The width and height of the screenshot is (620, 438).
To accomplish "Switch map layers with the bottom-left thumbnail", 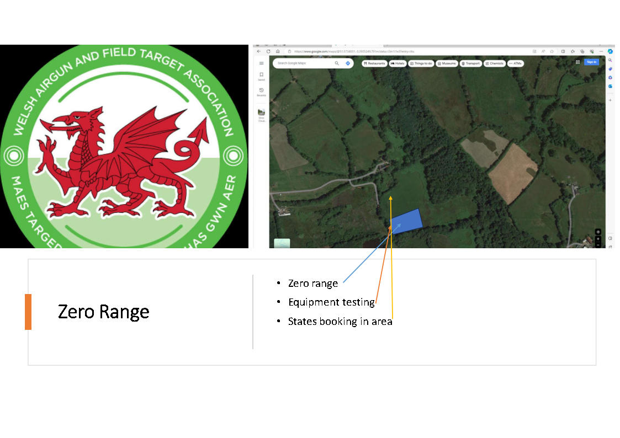I will click(282, 243).
